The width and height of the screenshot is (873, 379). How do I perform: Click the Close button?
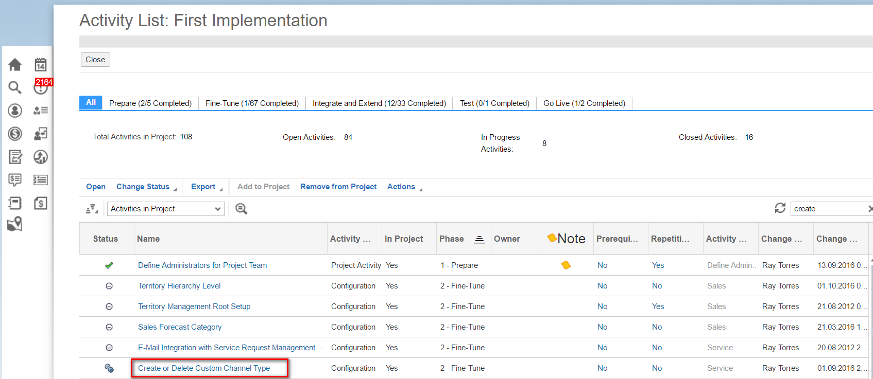tap(95, 60)
